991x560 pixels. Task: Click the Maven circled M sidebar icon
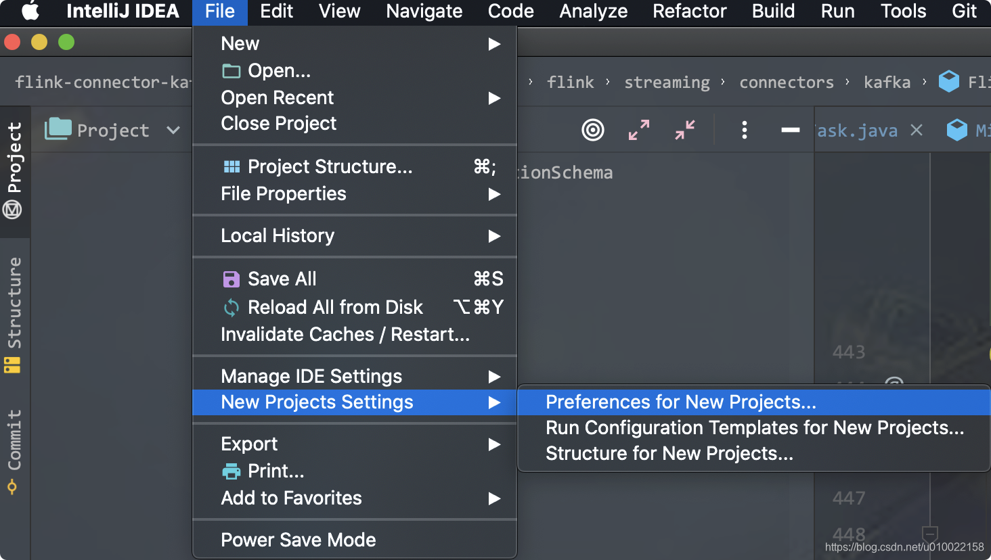click(12, 210)
